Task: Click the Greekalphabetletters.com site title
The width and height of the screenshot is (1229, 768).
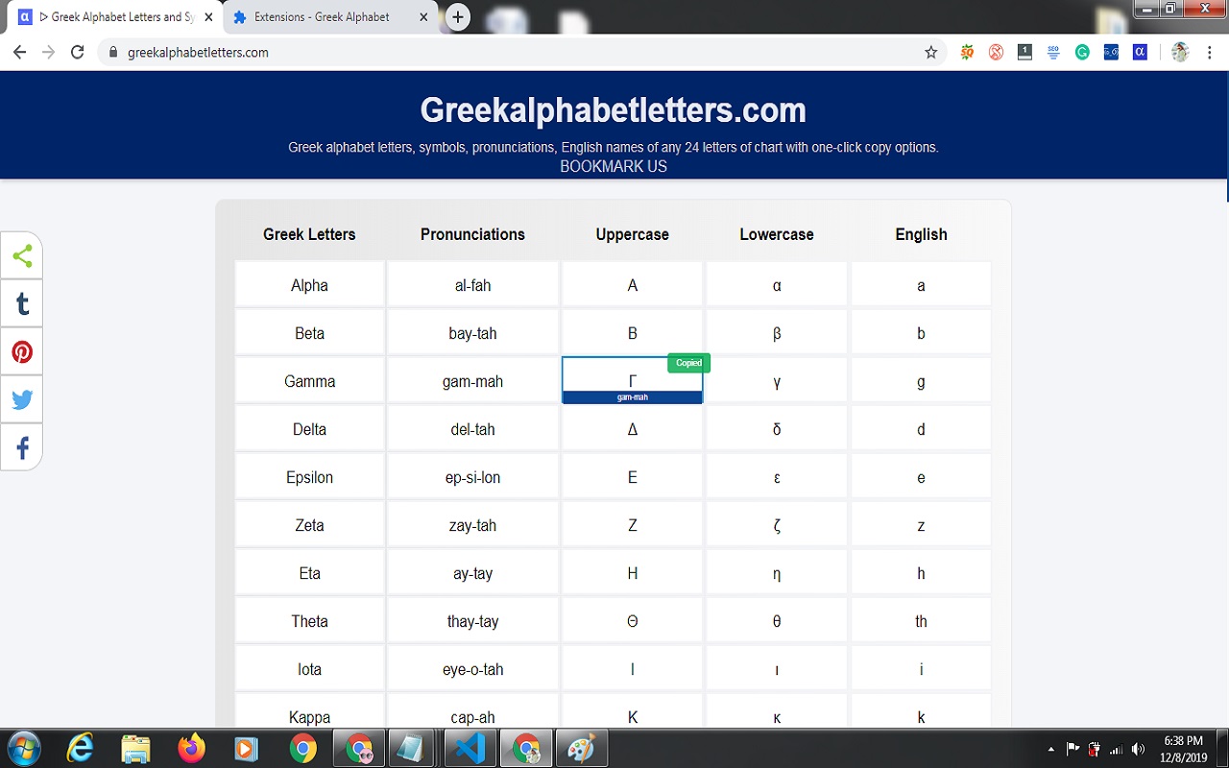Action: [x=614, y=110]
